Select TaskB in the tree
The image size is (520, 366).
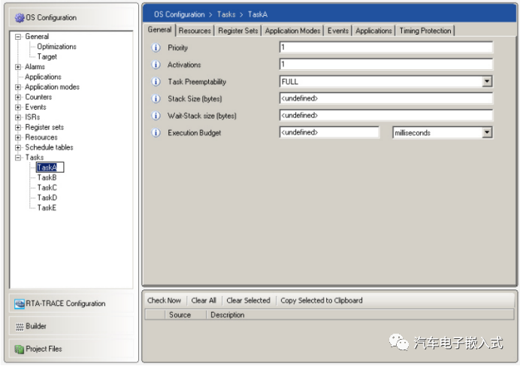point(47,178)
